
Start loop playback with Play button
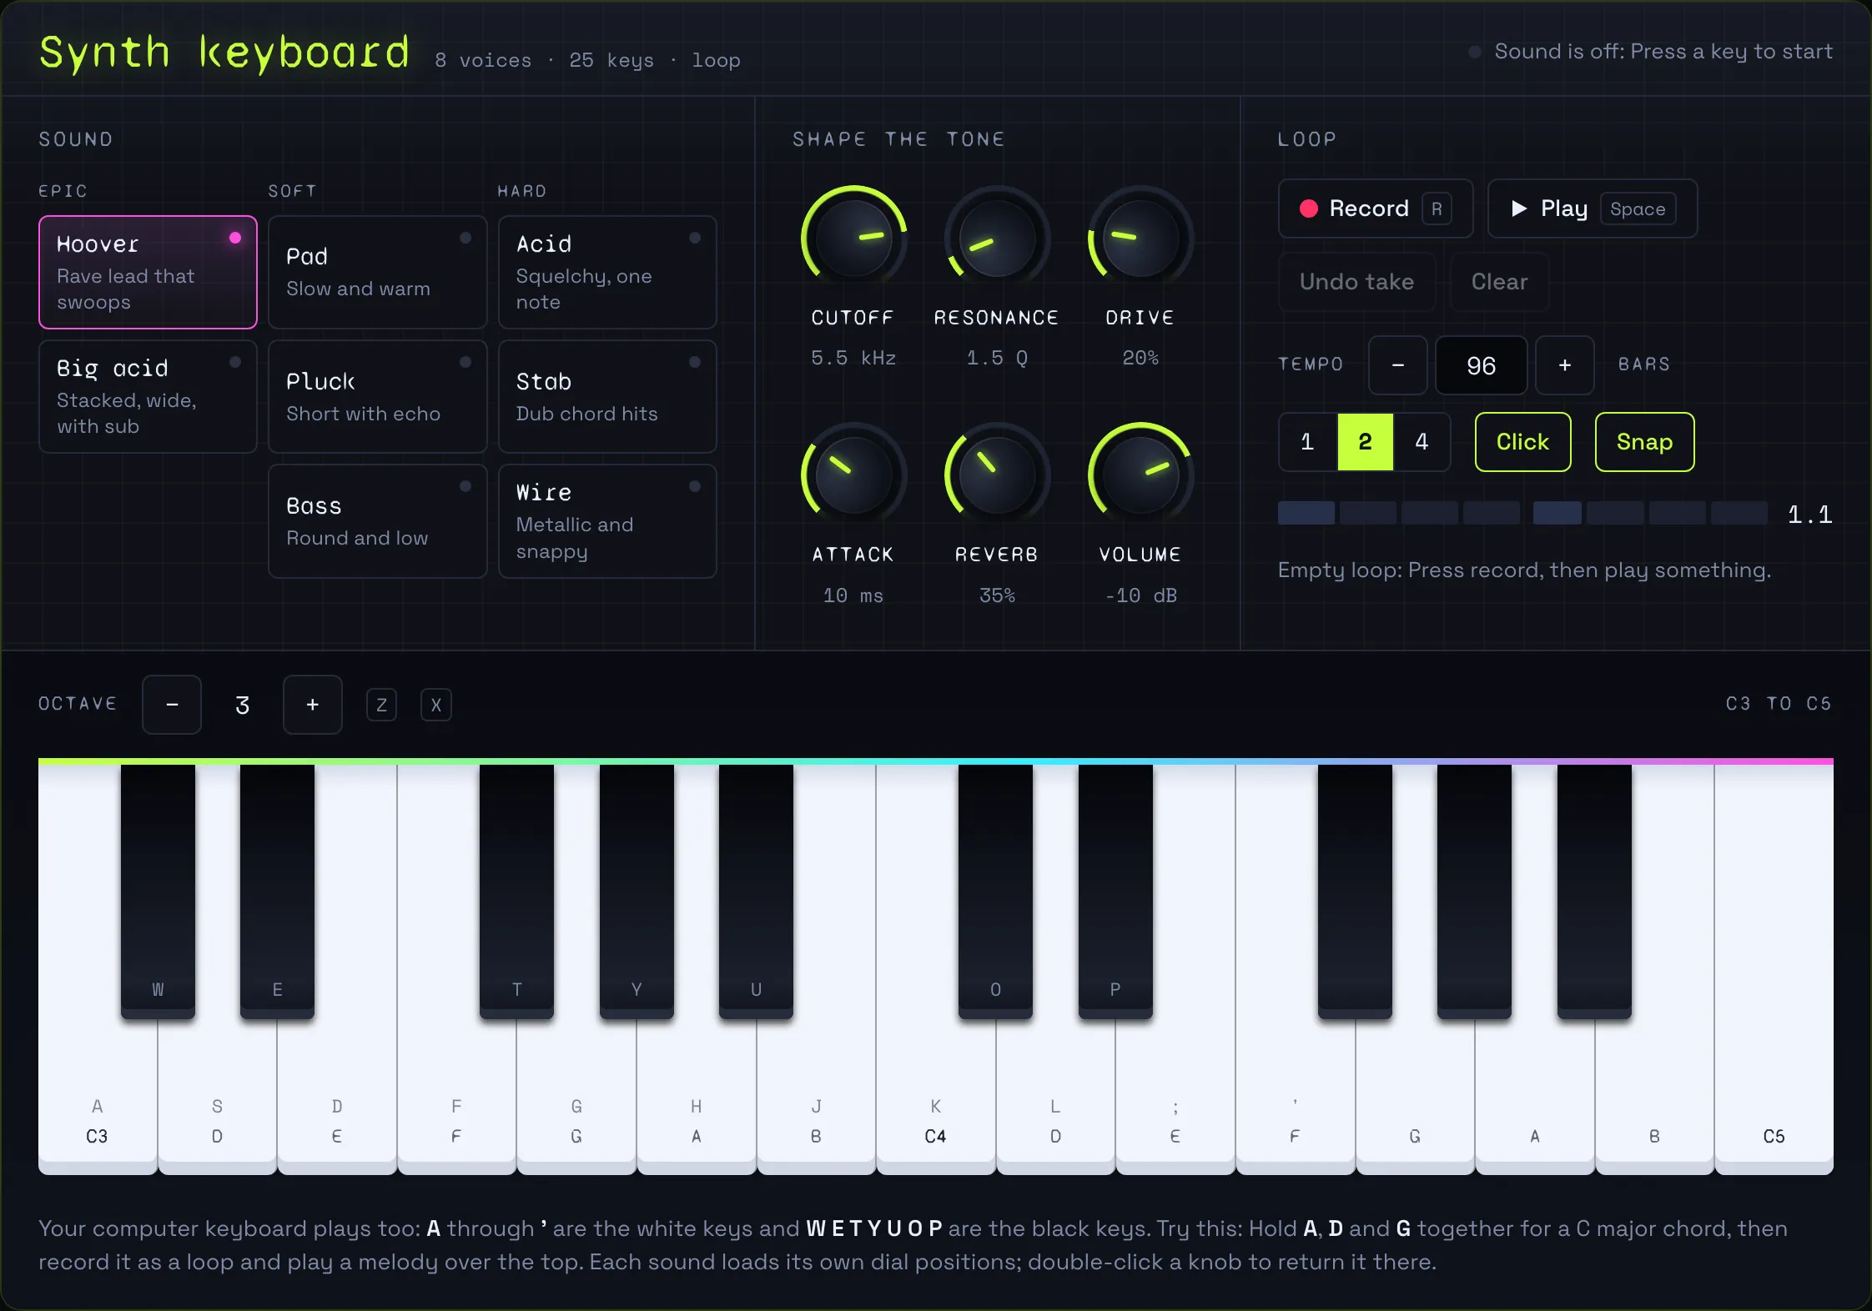tap(1593, 208)
